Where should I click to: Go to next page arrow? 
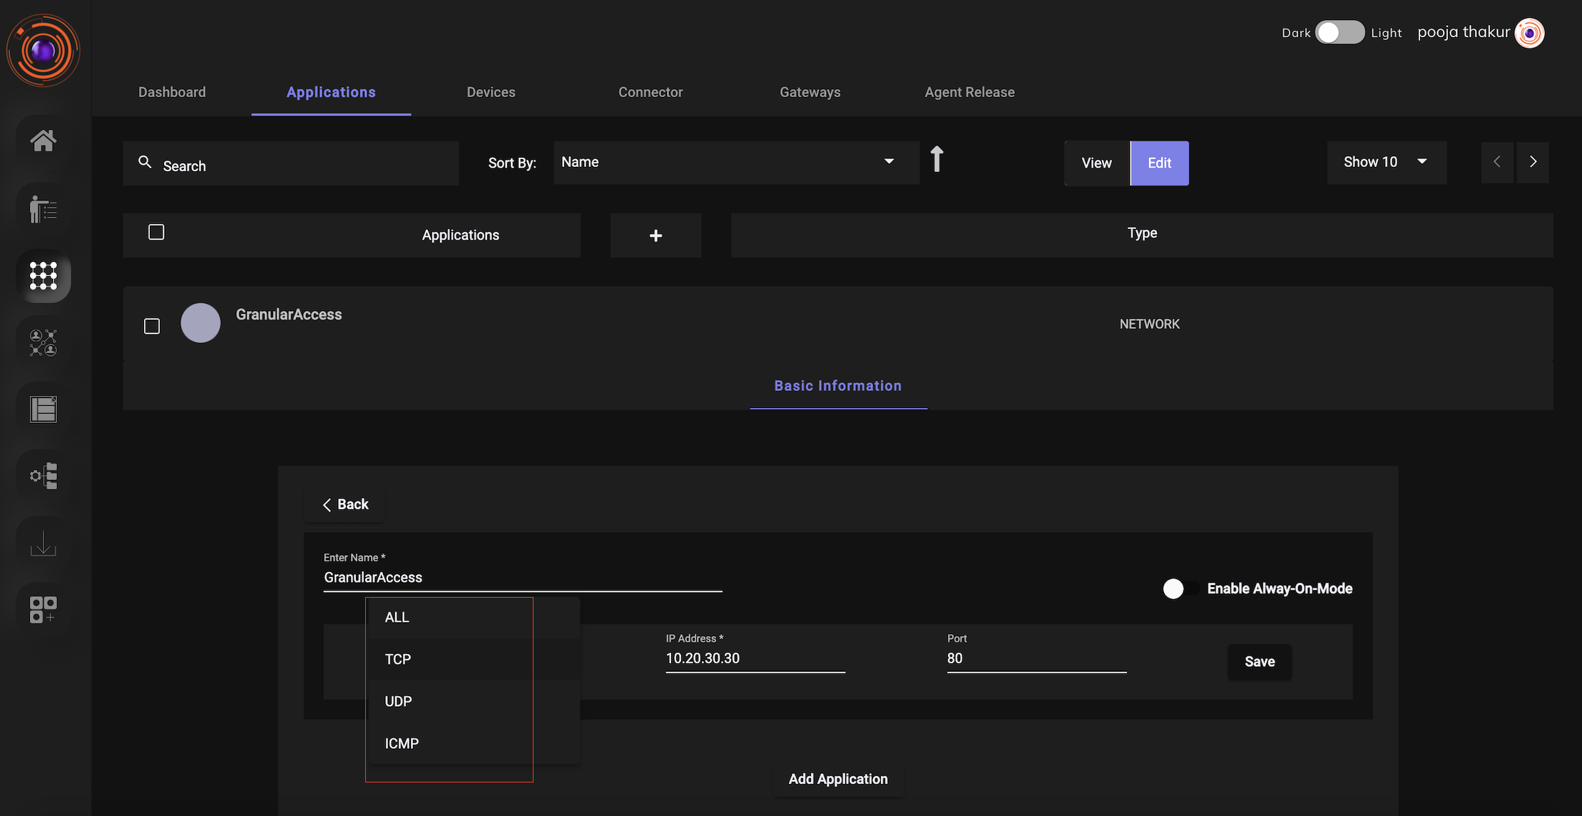click(x=1533, y=162)
